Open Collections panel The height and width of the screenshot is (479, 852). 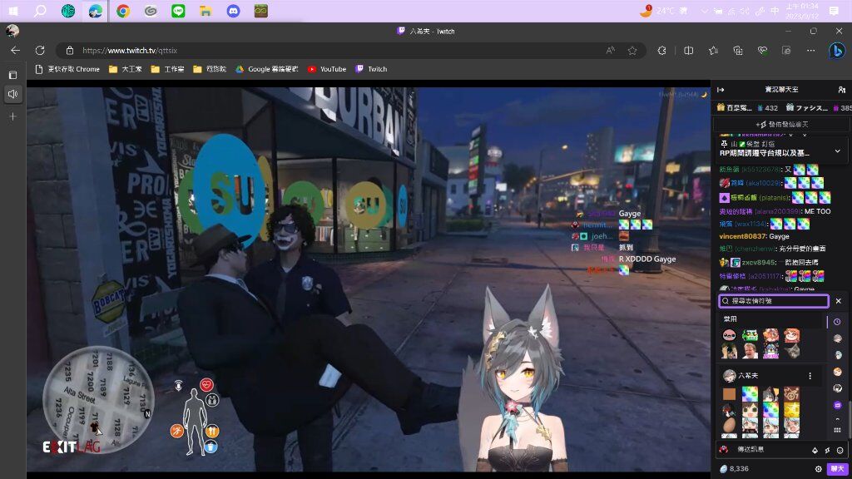coord(738,51)
